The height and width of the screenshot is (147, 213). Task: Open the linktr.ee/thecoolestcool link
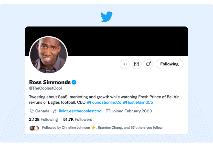tap(81, 111)
